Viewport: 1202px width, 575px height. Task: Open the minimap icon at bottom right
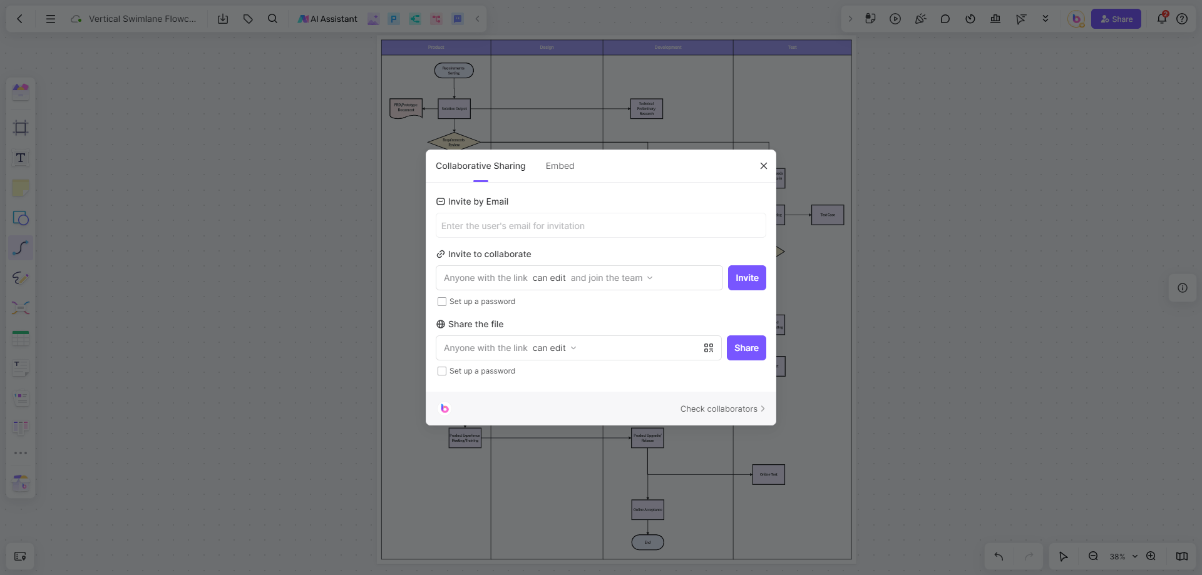[1182, 556]
